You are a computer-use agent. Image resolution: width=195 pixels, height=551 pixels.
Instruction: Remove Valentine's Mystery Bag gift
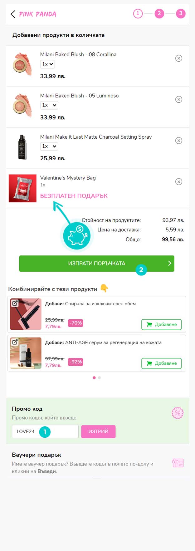coord(179,182)
